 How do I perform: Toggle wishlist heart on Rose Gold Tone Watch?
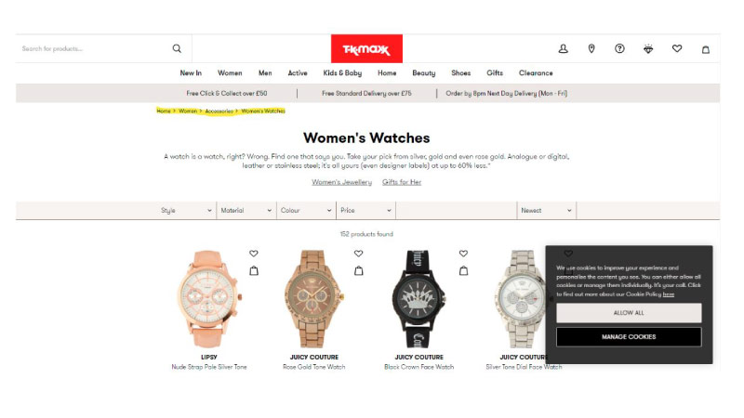point(359,254)
